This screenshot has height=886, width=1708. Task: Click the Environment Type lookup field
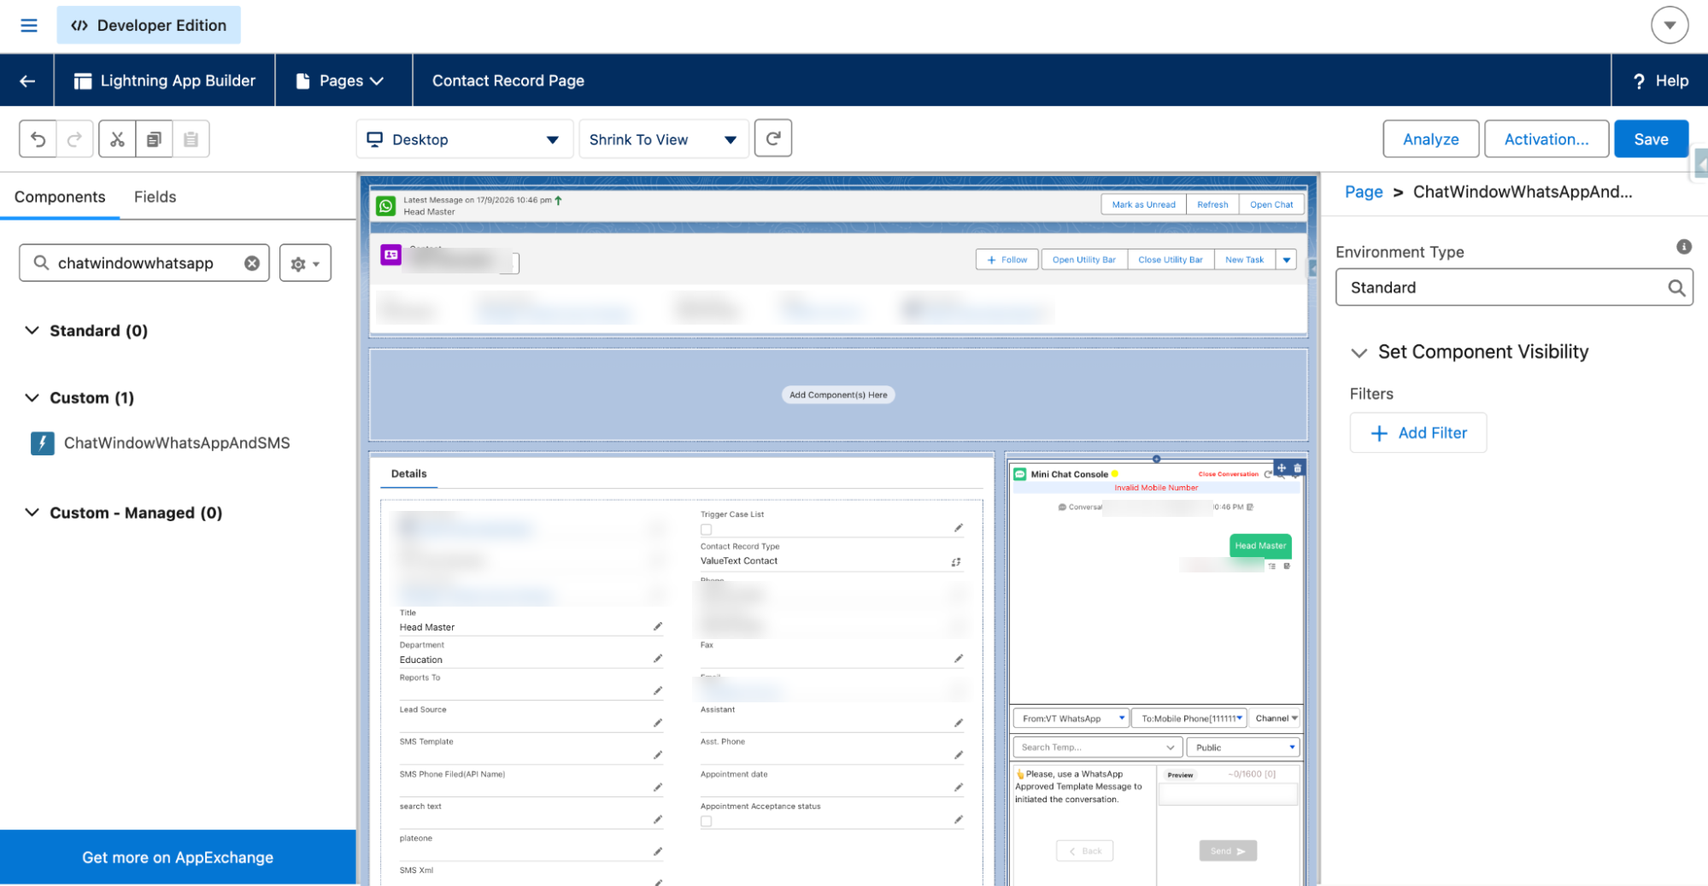coord(1514,288)
